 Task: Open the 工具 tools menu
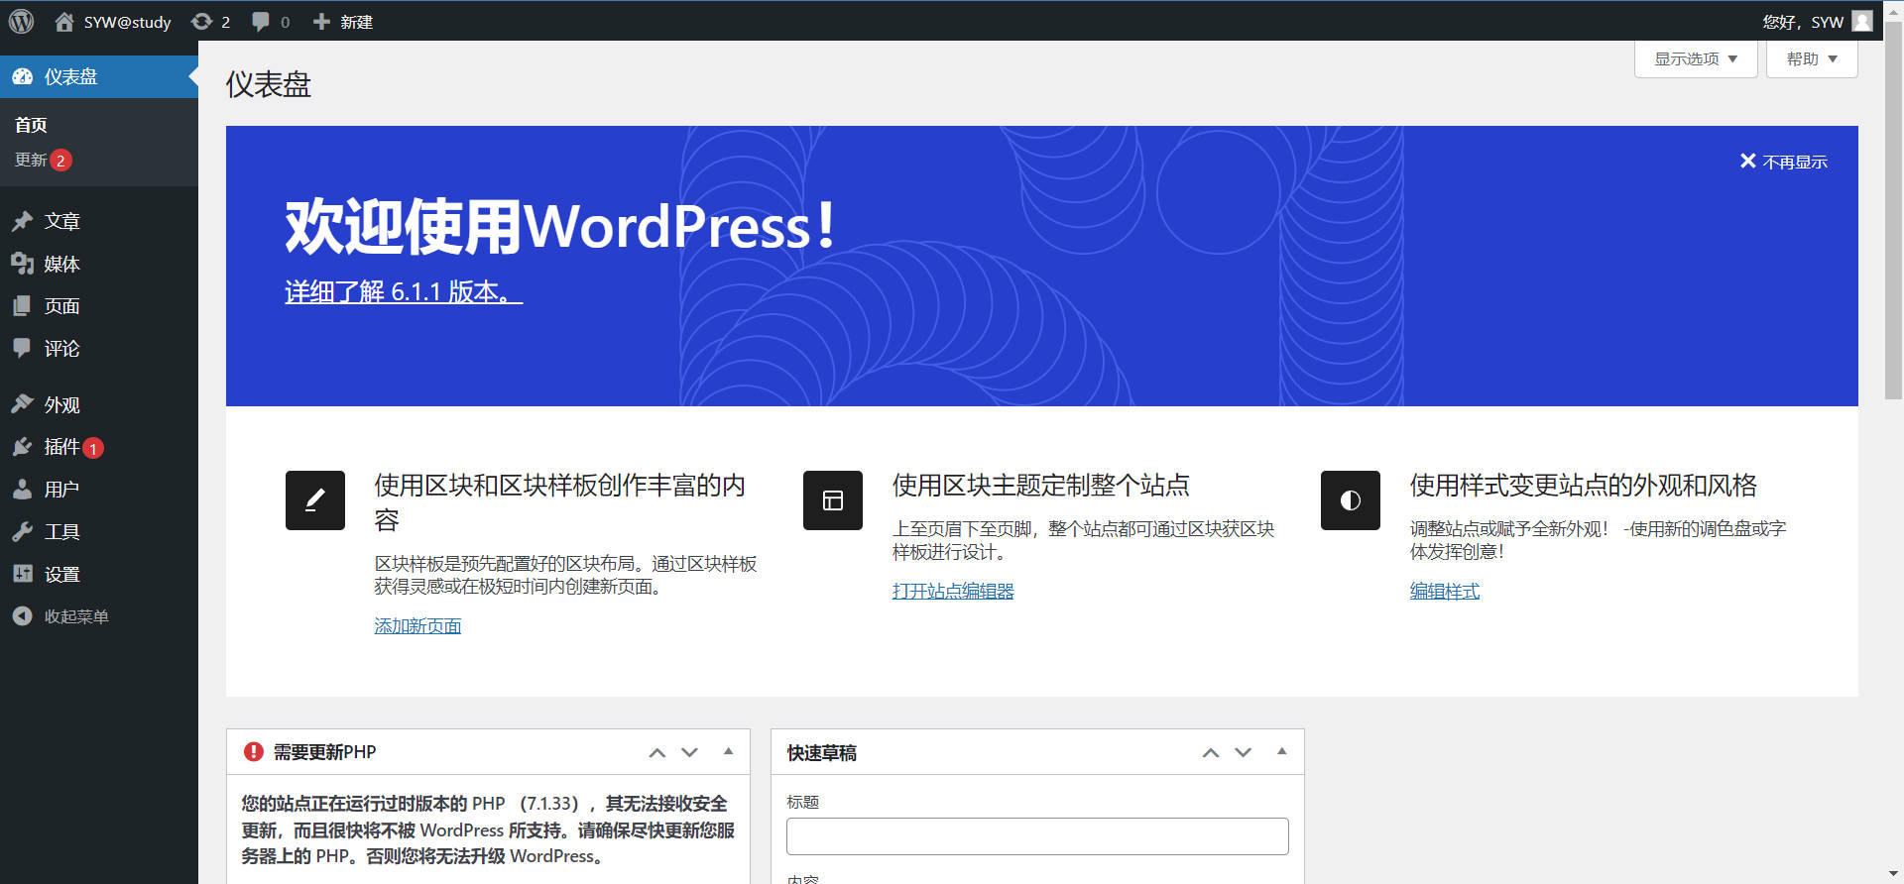99,532
